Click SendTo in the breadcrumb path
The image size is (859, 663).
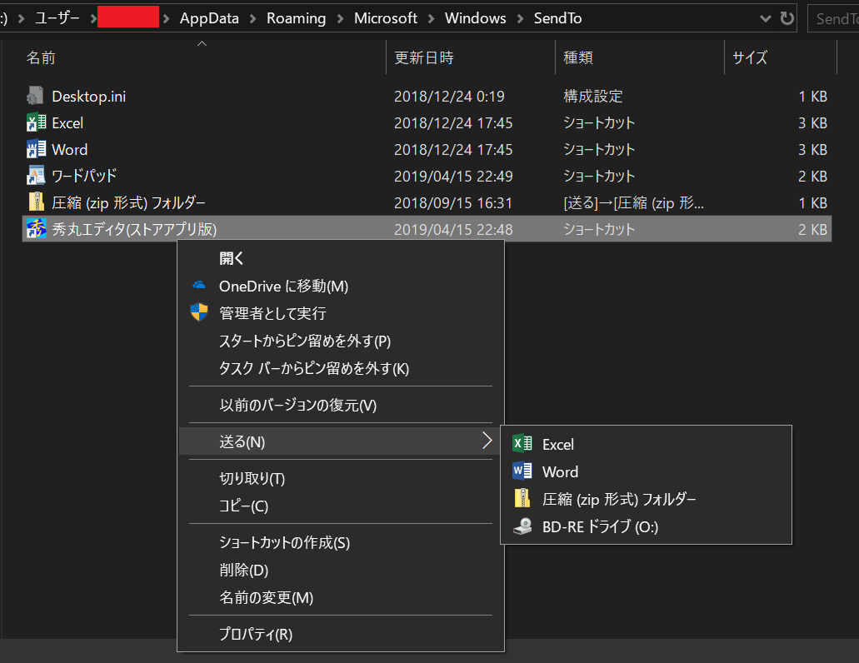click(x=557, y=18)
